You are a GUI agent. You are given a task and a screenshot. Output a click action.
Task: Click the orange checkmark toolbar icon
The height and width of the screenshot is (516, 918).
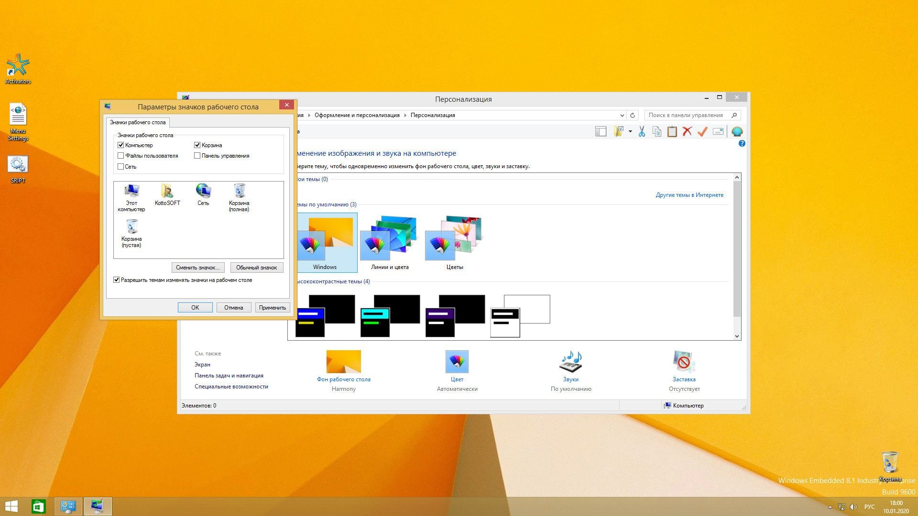point(702,131)
